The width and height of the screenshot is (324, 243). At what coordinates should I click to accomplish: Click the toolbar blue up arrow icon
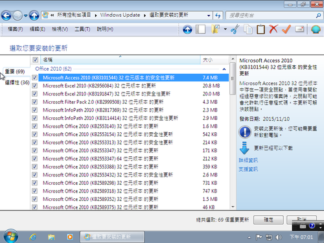187,29
